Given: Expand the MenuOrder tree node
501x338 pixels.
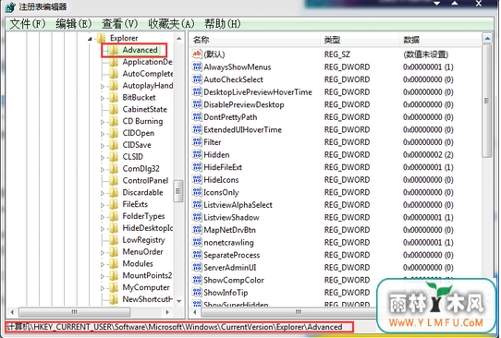Looking at the screenshot, I should coord(103,252).
